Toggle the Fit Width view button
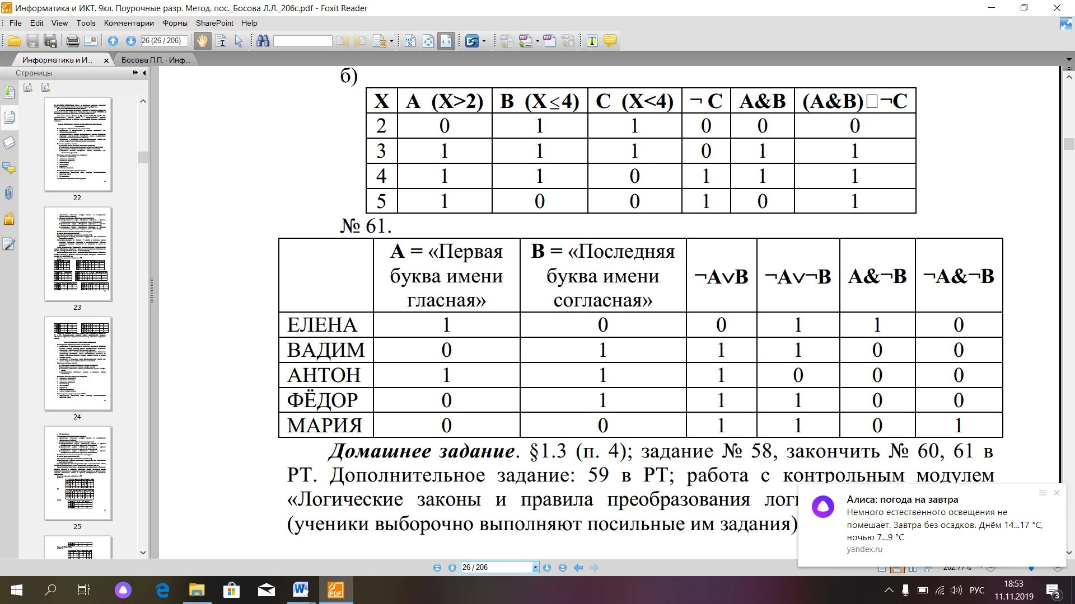 pyautogui.click(x=446, y=41)
